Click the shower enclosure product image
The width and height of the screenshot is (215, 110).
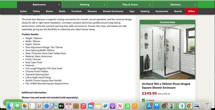167,52
